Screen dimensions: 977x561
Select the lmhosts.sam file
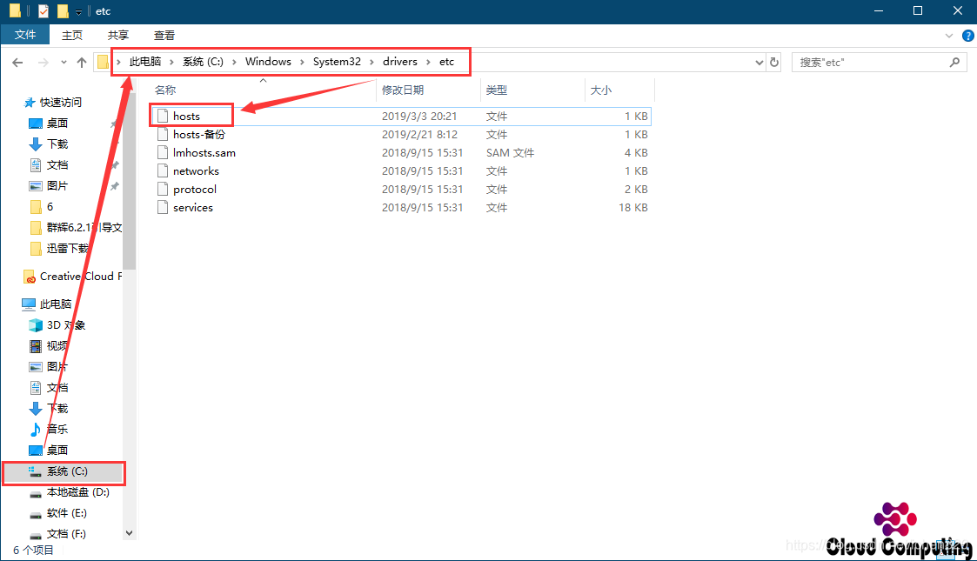click(401, 152)
